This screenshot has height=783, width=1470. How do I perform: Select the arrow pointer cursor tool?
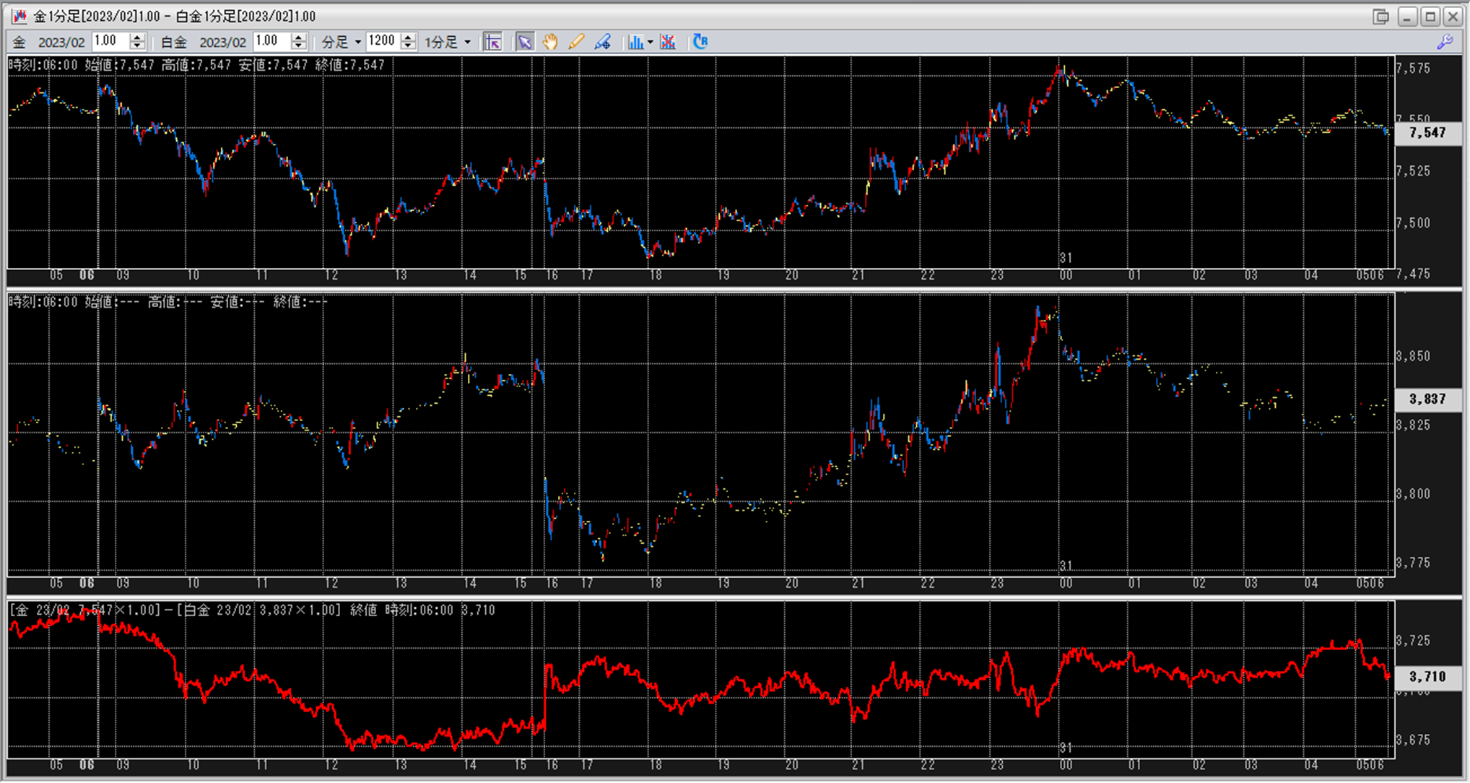pos(525,42)
